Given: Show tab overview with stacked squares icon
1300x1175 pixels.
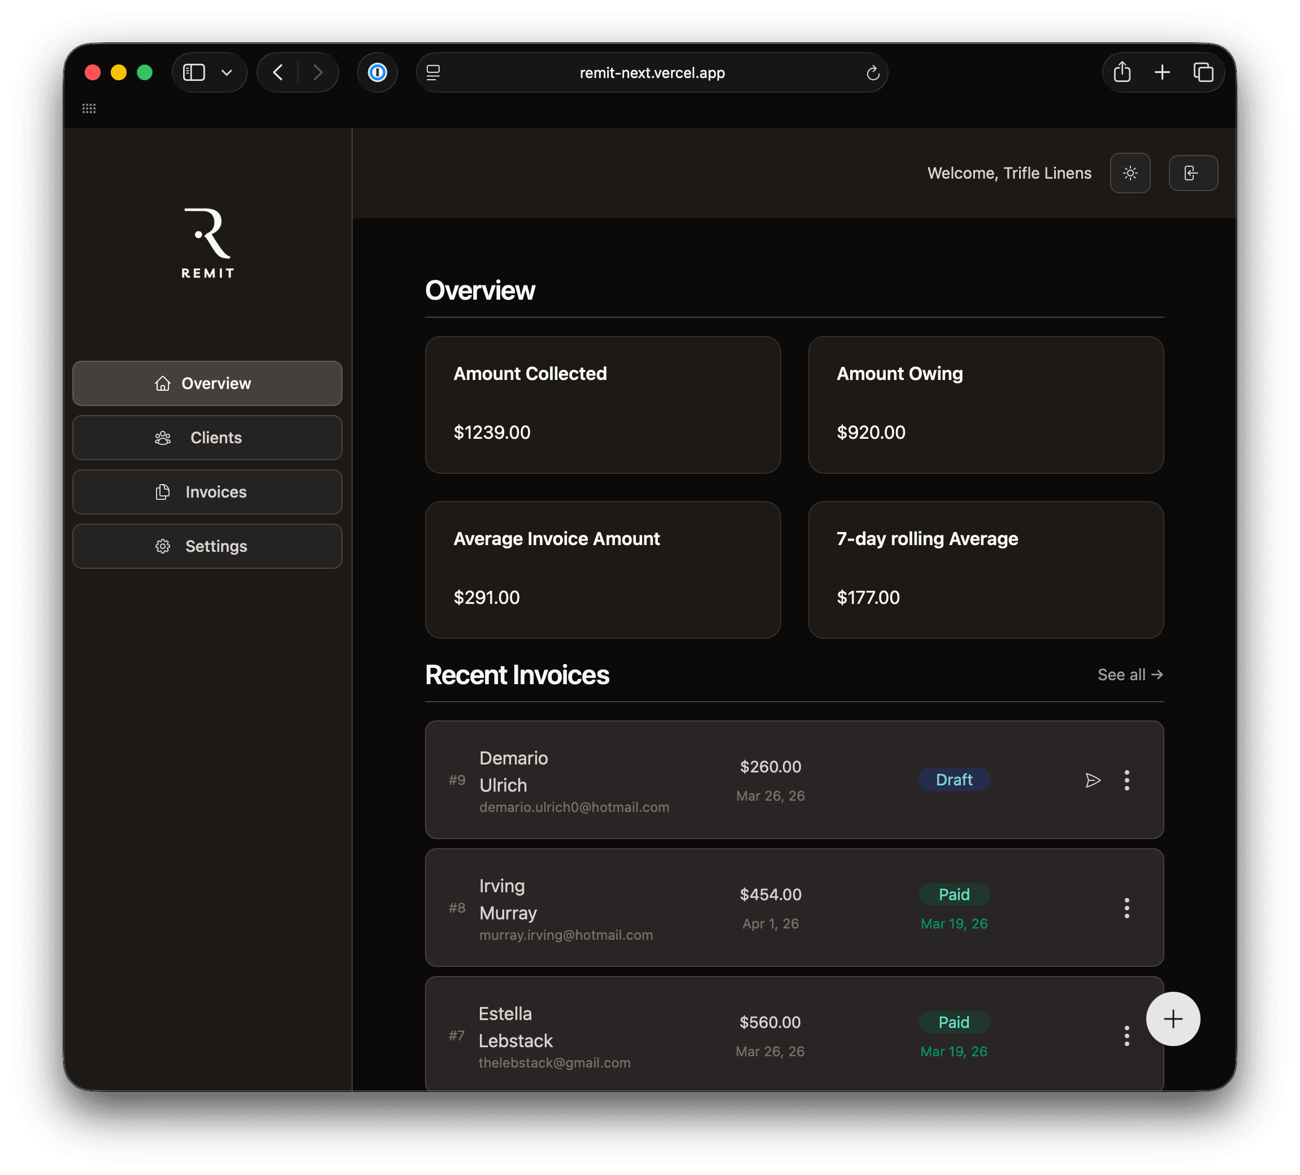Looking at the screenshot, I should [1203, 72].
